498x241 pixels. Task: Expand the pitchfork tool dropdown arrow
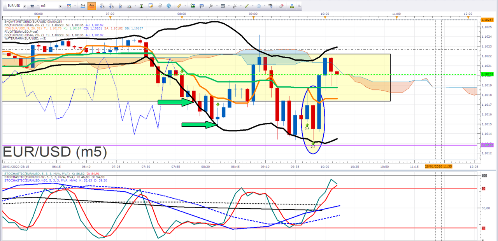216,6
